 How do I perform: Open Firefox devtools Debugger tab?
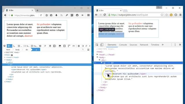(x=20, y=46)
